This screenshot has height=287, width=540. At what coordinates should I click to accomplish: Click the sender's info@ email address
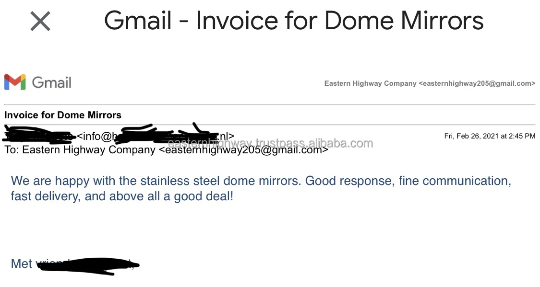[95, 137]
